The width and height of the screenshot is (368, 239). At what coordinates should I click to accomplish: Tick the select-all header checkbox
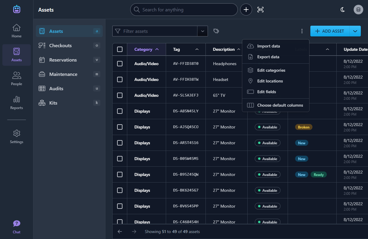(120, 49)
